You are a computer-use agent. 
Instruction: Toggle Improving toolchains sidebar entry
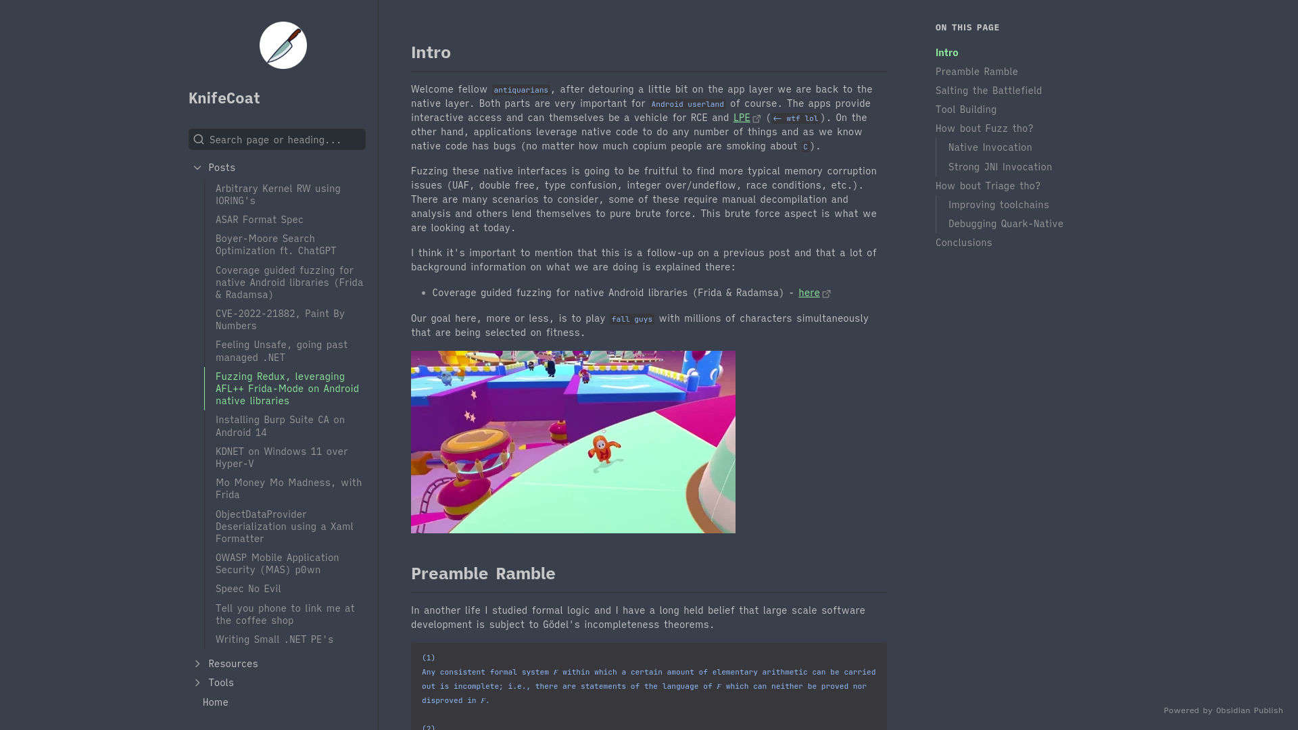coord(999,204)
